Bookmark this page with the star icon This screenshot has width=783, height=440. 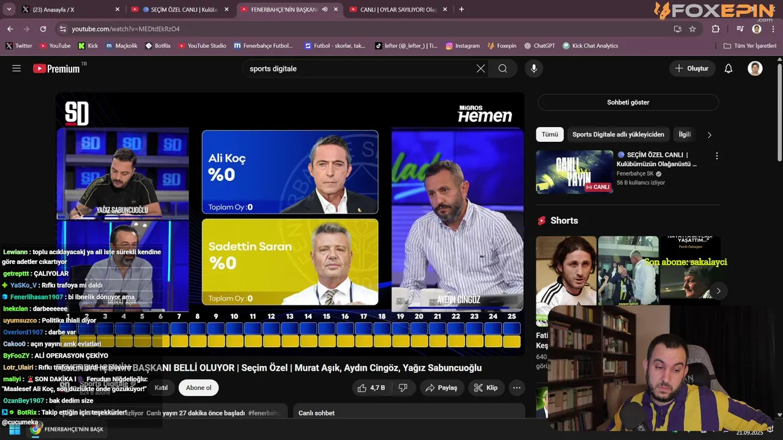[692, 29]
